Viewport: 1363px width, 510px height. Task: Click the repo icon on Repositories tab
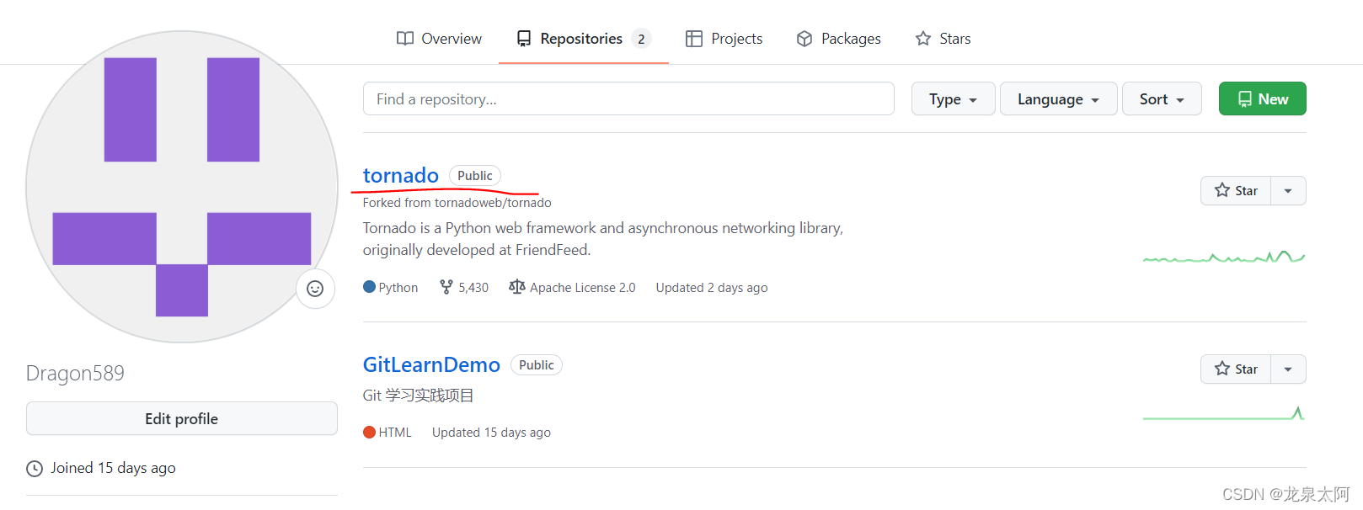[x=524, y=39]
